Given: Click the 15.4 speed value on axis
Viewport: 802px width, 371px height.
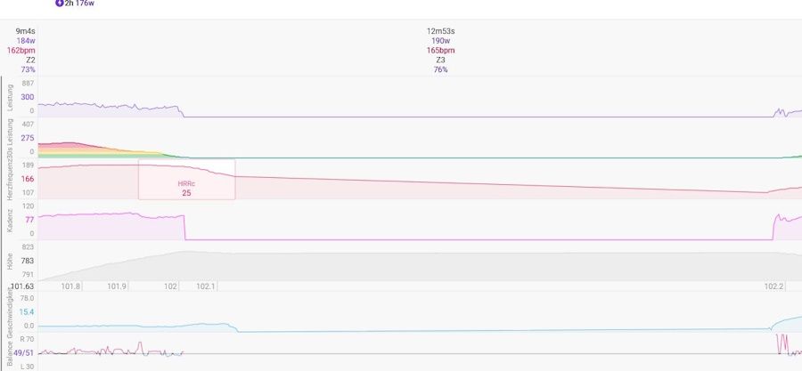Looking at the screenshot, I should click(x=26, y=312).
